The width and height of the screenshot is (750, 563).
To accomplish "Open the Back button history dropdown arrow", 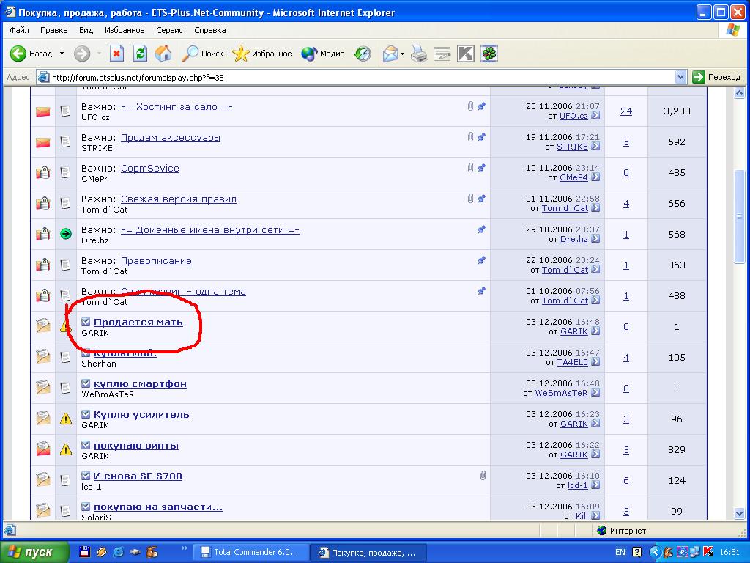I will click(62, 54).
